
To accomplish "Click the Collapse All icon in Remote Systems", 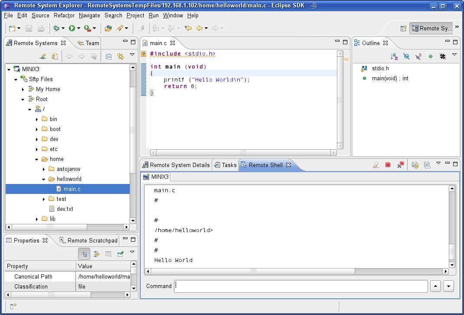I will 109,56.
